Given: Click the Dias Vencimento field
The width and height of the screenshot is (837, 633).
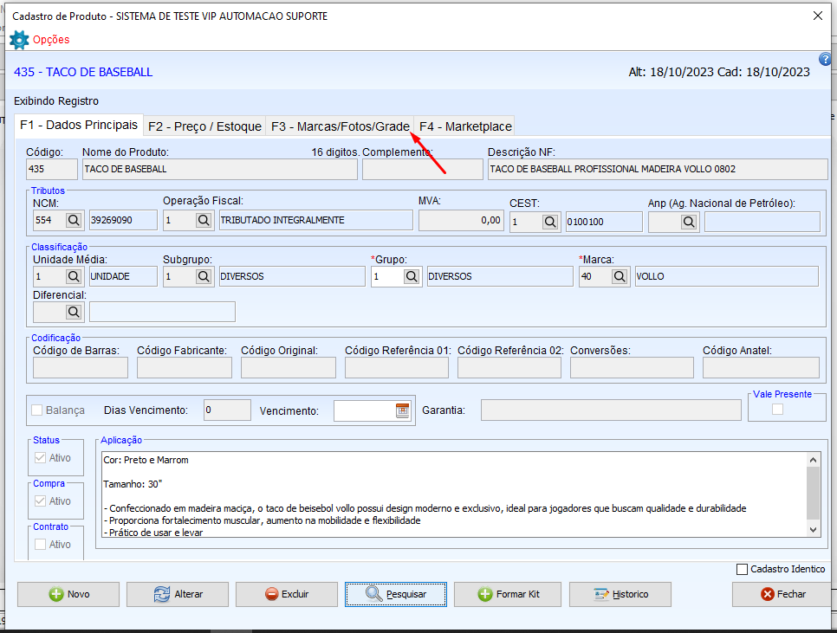Looking at the screenshot, I should [x=227, y=410].
